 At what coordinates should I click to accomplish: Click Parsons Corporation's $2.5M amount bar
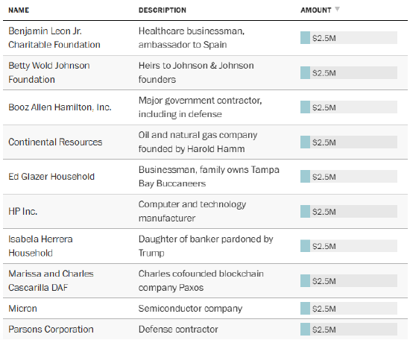[x=349, y=330]
